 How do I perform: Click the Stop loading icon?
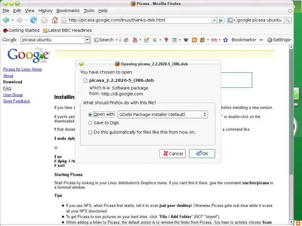tap(44, 20)
